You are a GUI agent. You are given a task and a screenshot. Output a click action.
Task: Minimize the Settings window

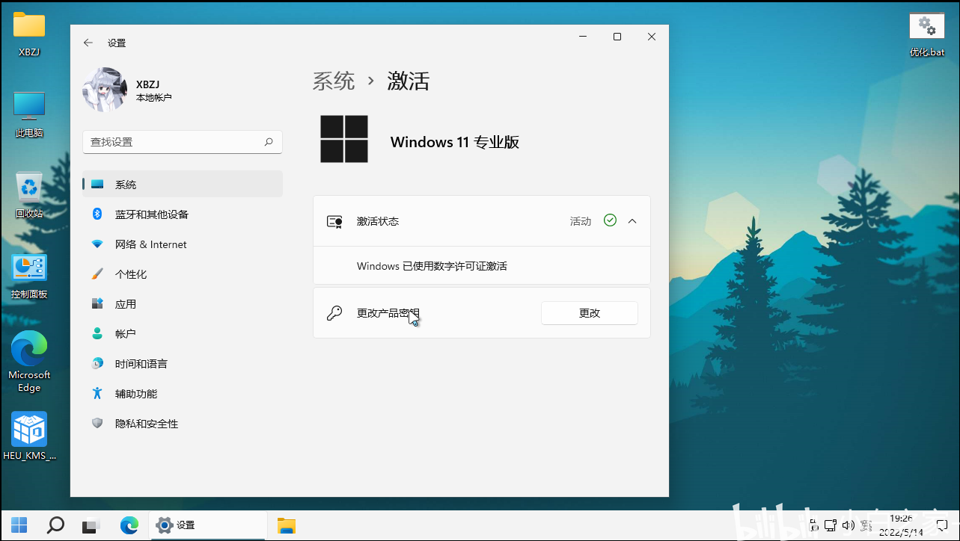coord(583,37)
